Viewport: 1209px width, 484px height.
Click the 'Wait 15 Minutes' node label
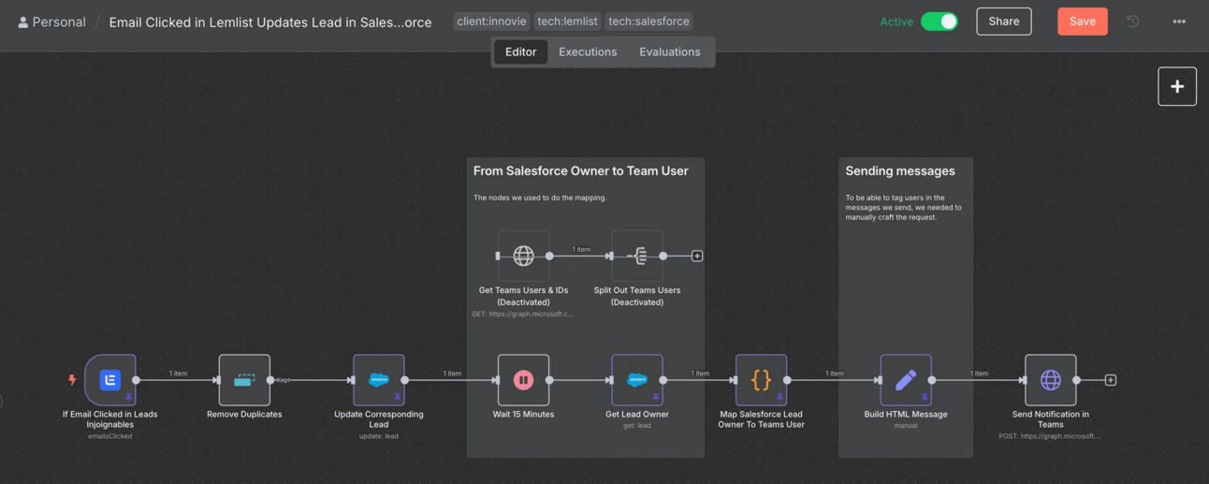pos(523,414)
